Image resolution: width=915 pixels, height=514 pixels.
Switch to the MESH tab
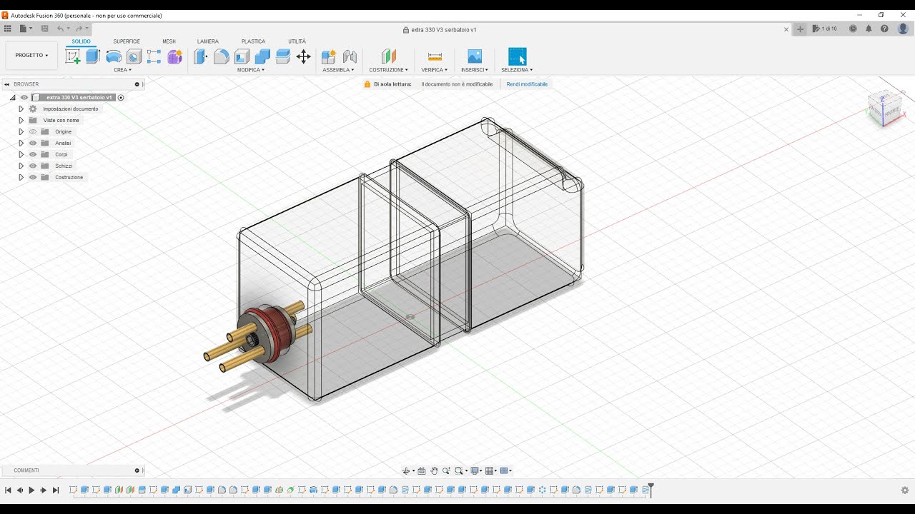point(169,41)
